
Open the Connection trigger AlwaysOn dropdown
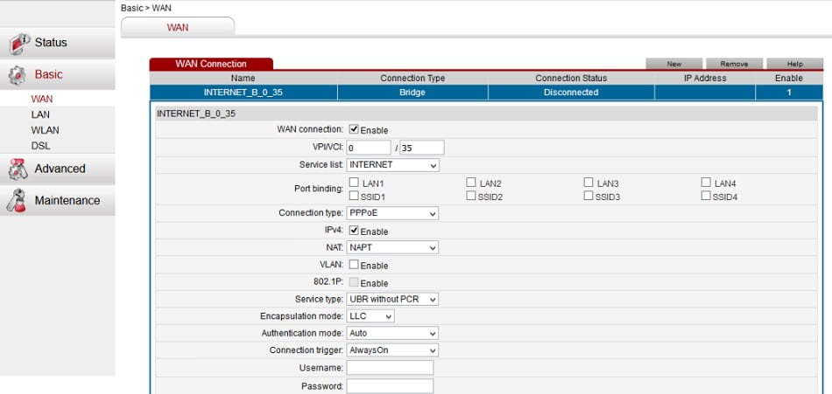coord(392,350)
